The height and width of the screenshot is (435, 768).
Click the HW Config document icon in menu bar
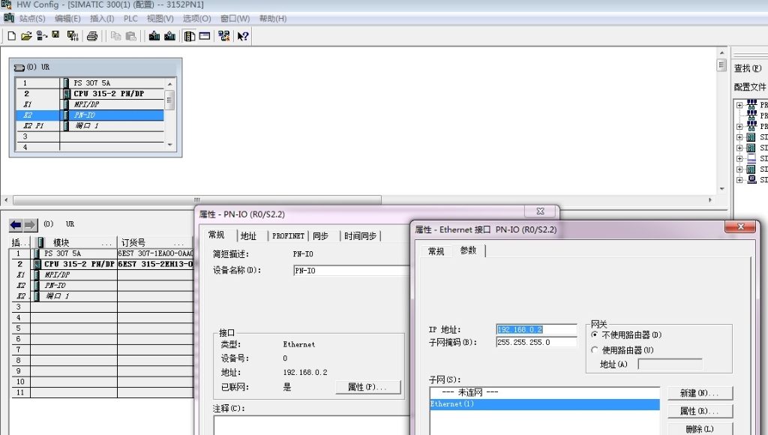(x=9, y=18)
